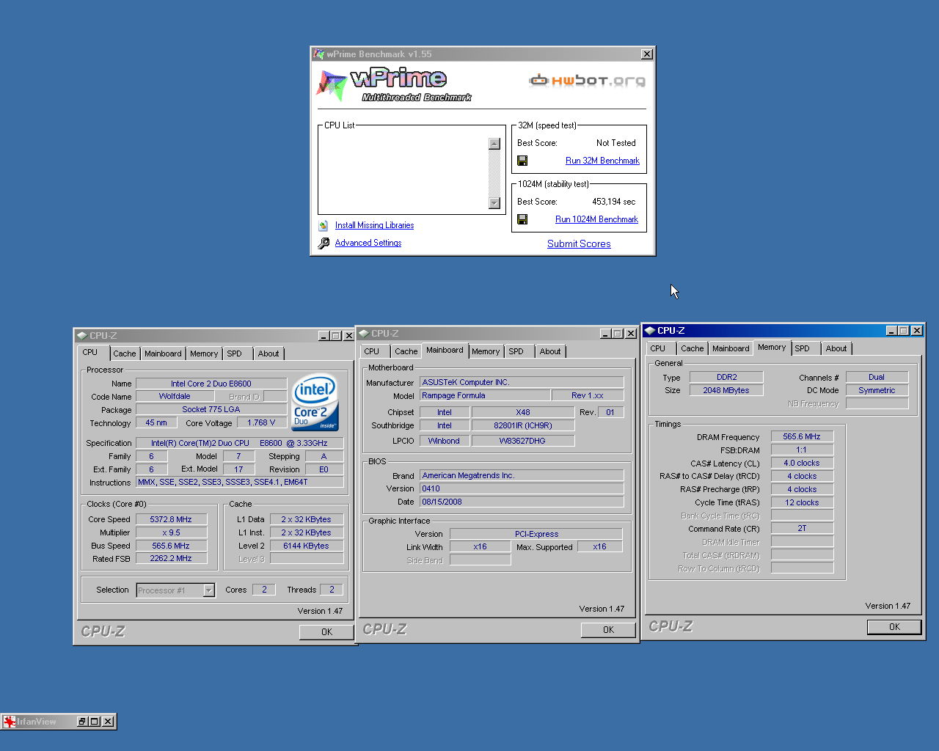Click the Advanced Settings wrench icon
Viewport: 939px width, 751px height.
(x=324, y=243)
